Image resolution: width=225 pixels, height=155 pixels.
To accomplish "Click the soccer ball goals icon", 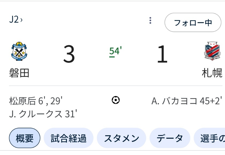I will (x=116, y=100).
